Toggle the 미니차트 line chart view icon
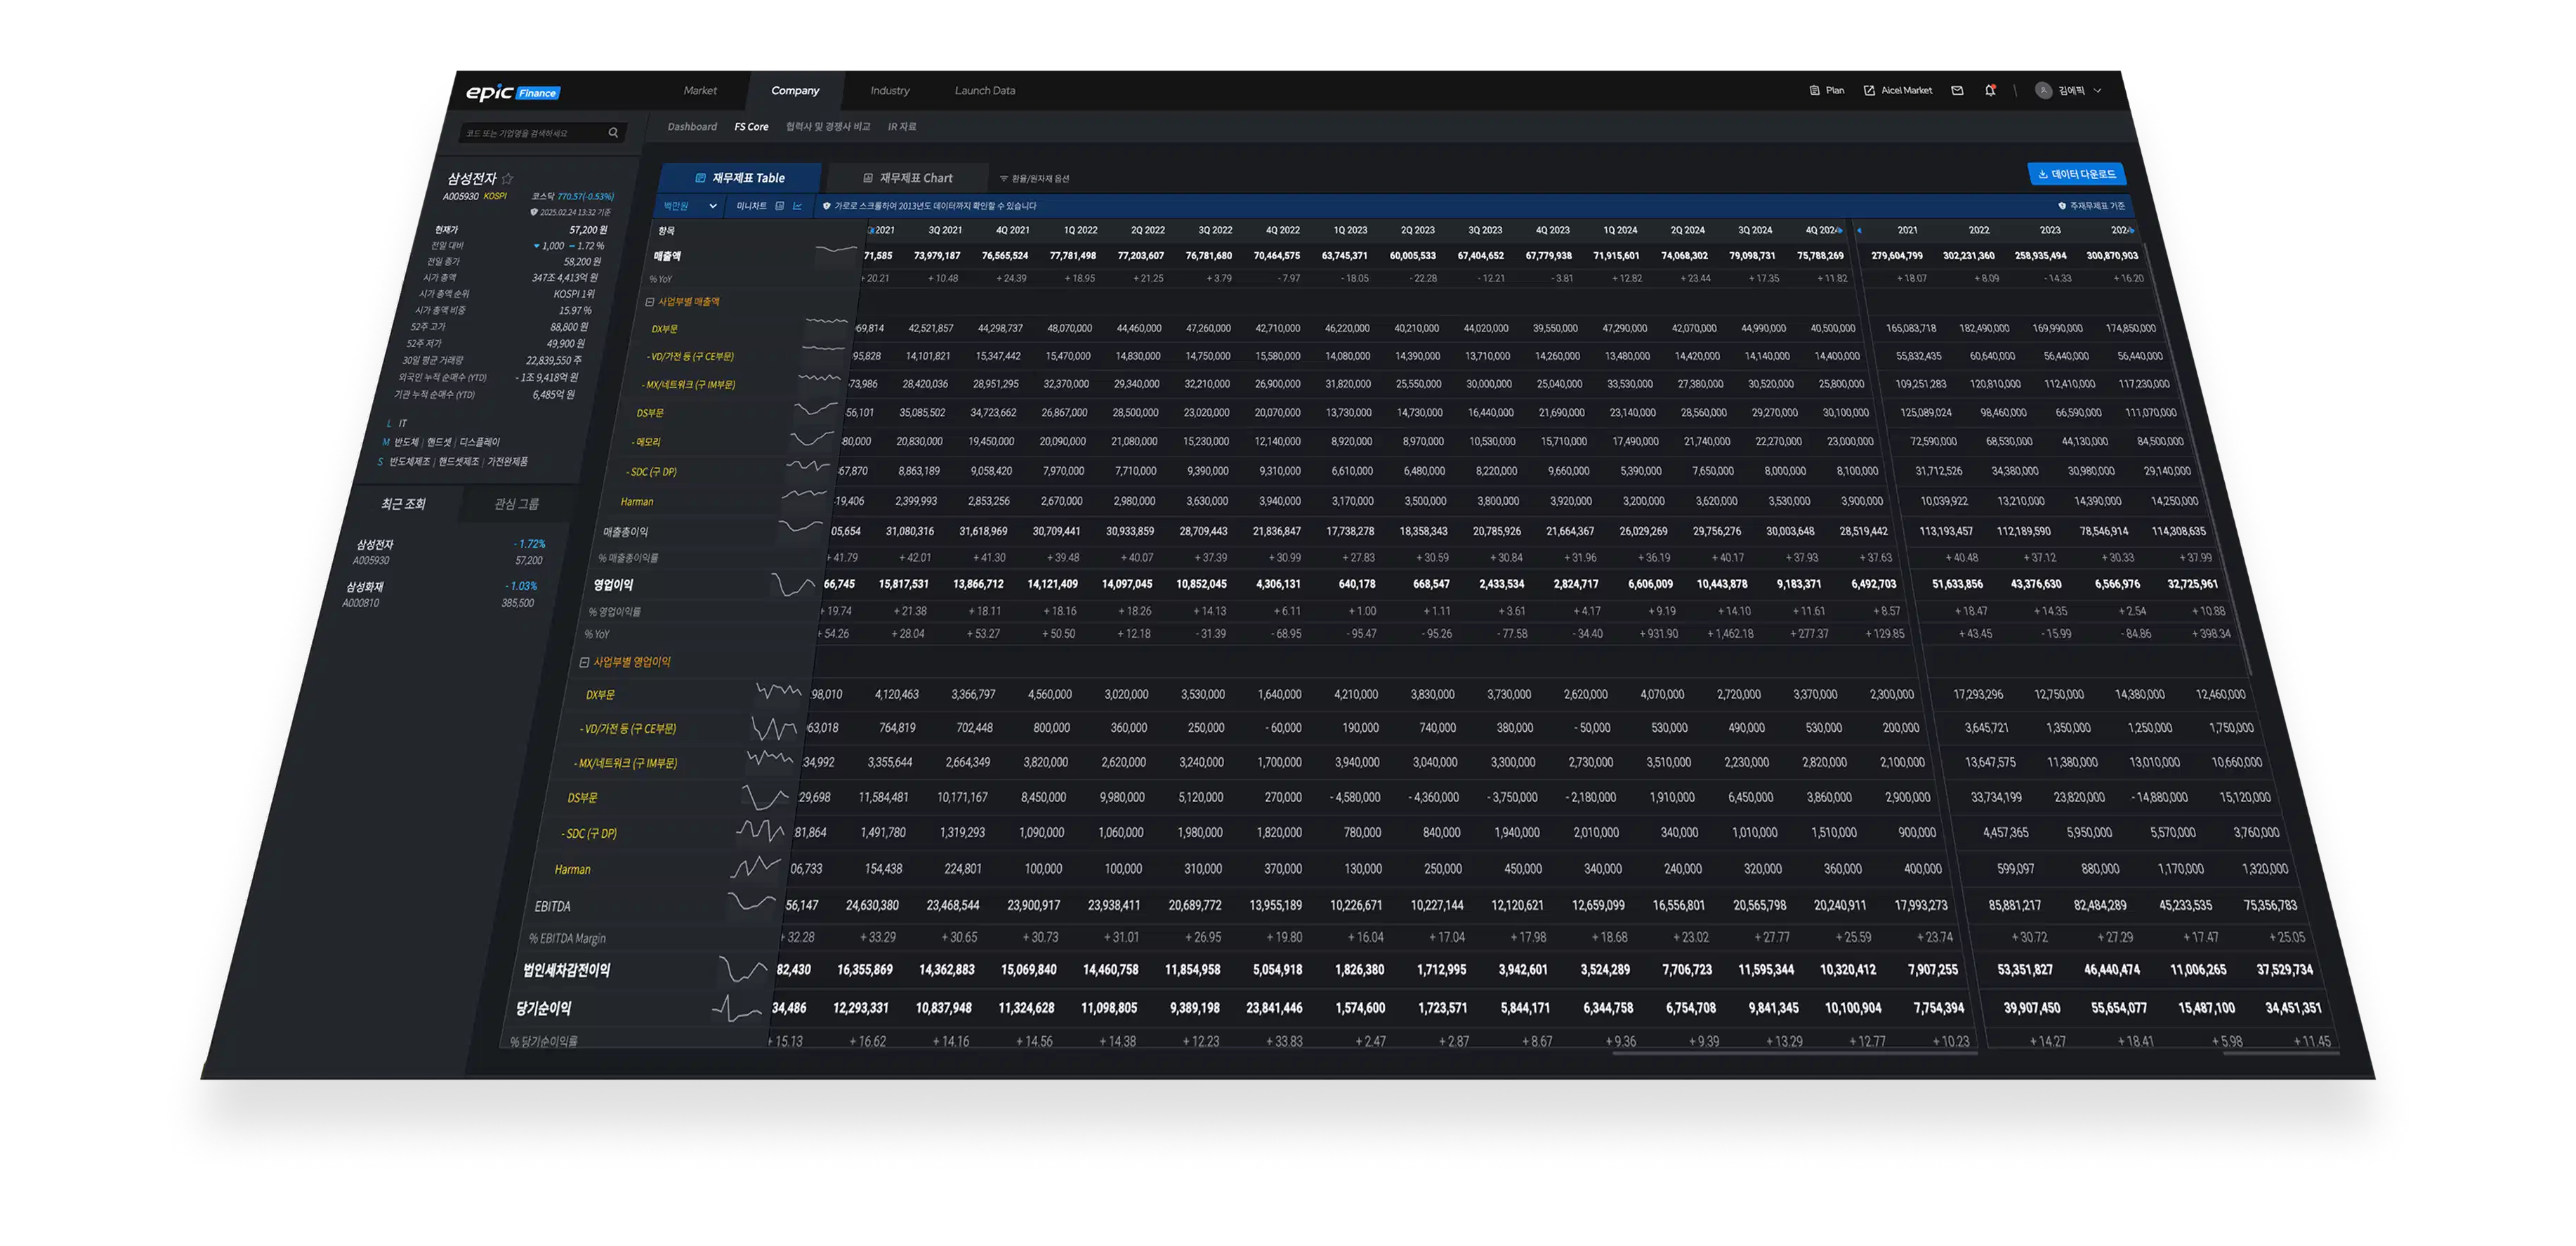This screenshot has height=1246, width=2576. 797,206
